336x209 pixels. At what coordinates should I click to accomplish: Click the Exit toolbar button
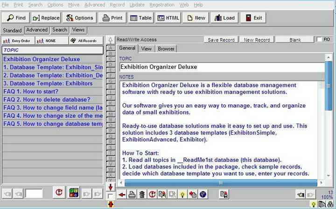[253, 18]
